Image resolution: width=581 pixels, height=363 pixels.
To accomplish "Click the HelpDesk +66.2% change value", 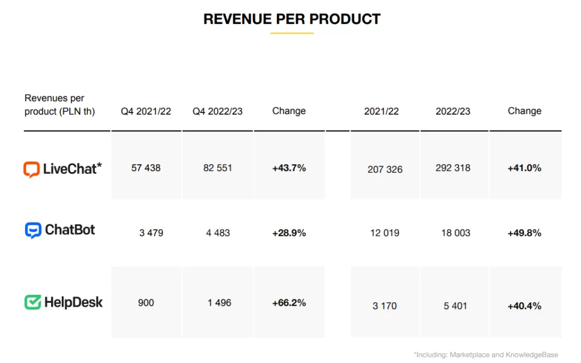I will [x=289, y=303].
